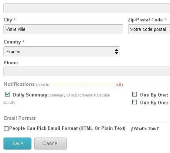This screenshot has width=170, height=153.
Task: Click the Cancel button
Action: click(50, 143)
